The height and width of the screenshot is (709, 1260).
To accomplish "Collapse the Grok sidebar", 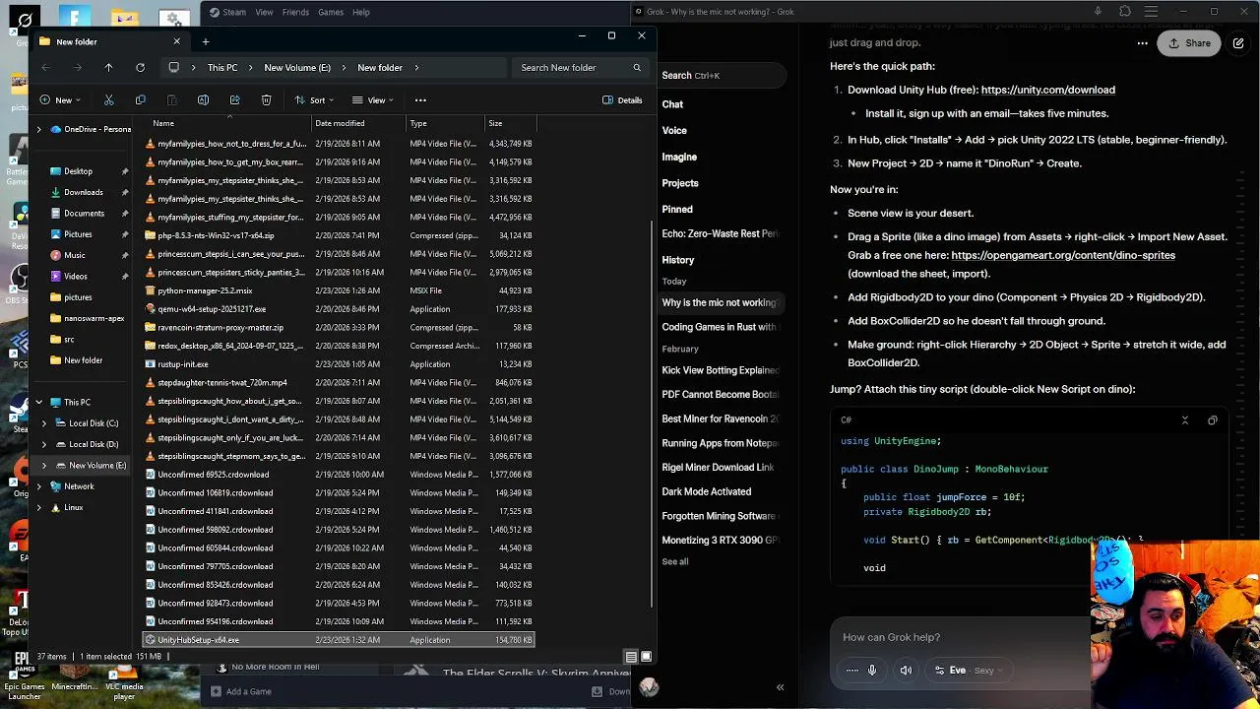I will [780, 687].
